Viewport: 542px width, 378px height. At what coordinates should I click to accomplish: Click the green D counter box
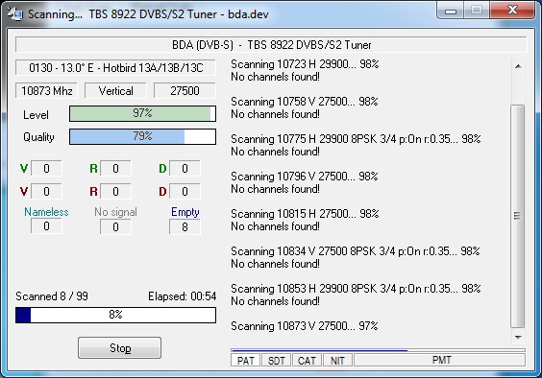(x=185, y=169)
